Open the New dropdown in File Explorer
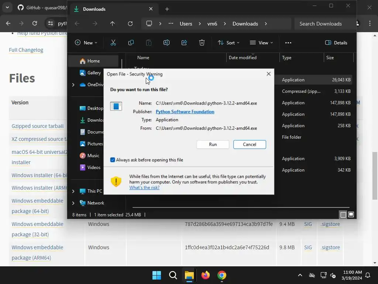This screenshot has width=378, height=284. (x=86, y=43)
